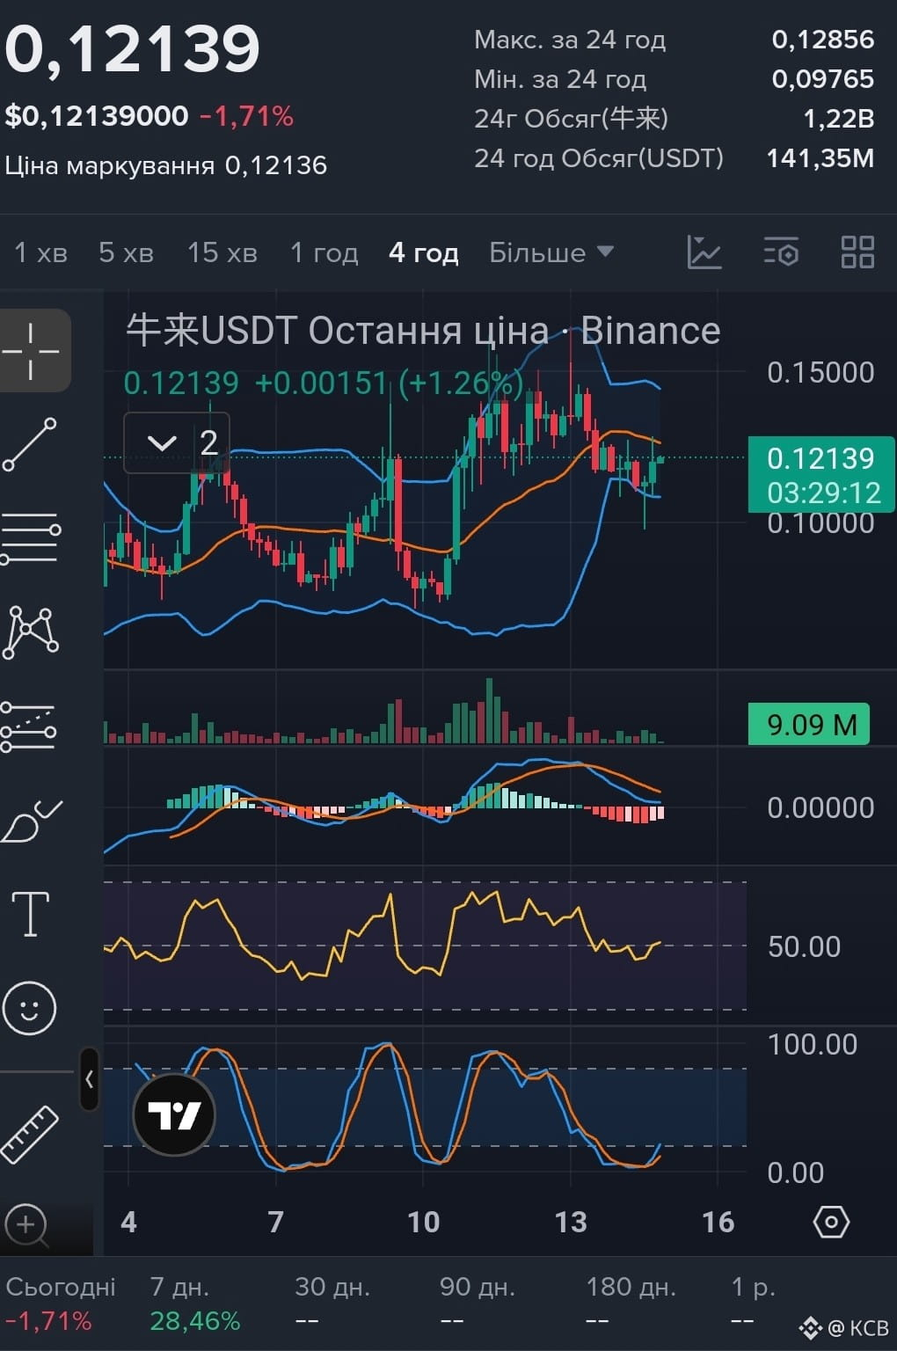Screen dimensions: 897x1351
Task: Switch to the 1 год timeframe
Action: tap(325, 252)
